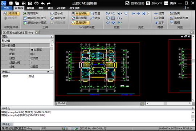Open the 文件 file menu
Image resolution: width=196 pixels, height=131 pixels.
click(6, 8)
